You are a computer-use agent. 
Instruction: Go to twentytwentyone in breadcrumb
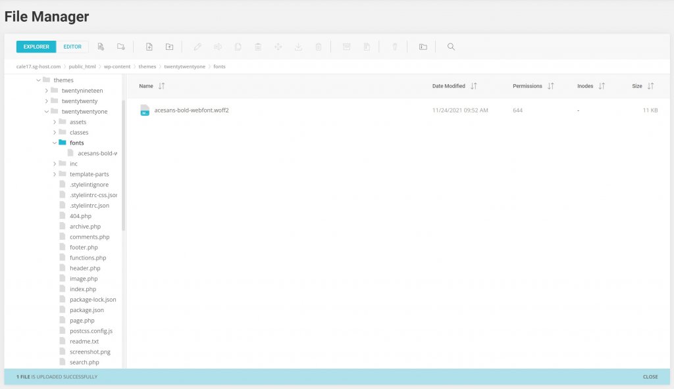click(184, 66)
